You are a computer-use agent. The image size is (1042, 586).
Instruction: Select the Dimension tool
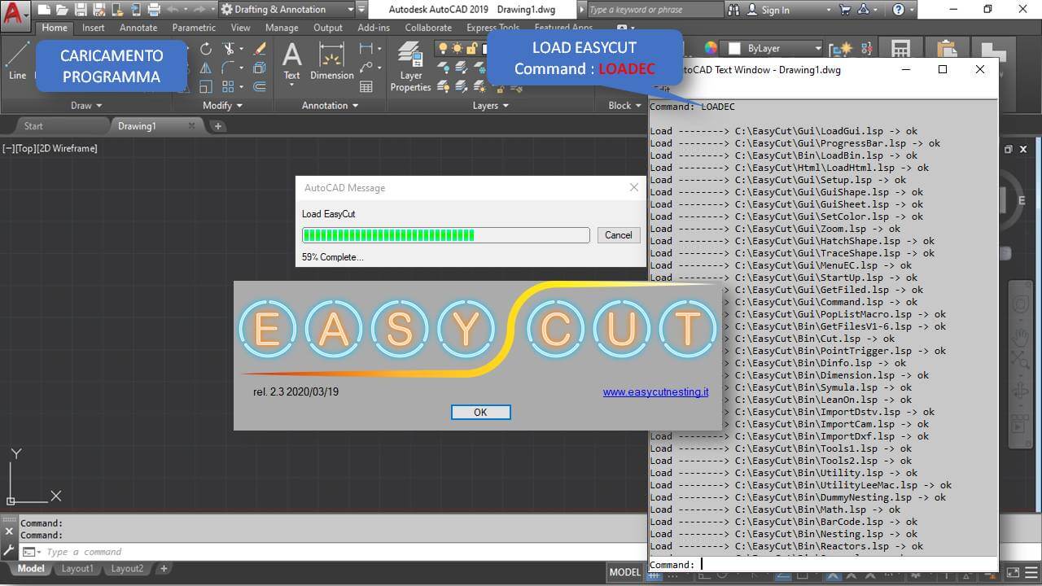click(331, 62)
